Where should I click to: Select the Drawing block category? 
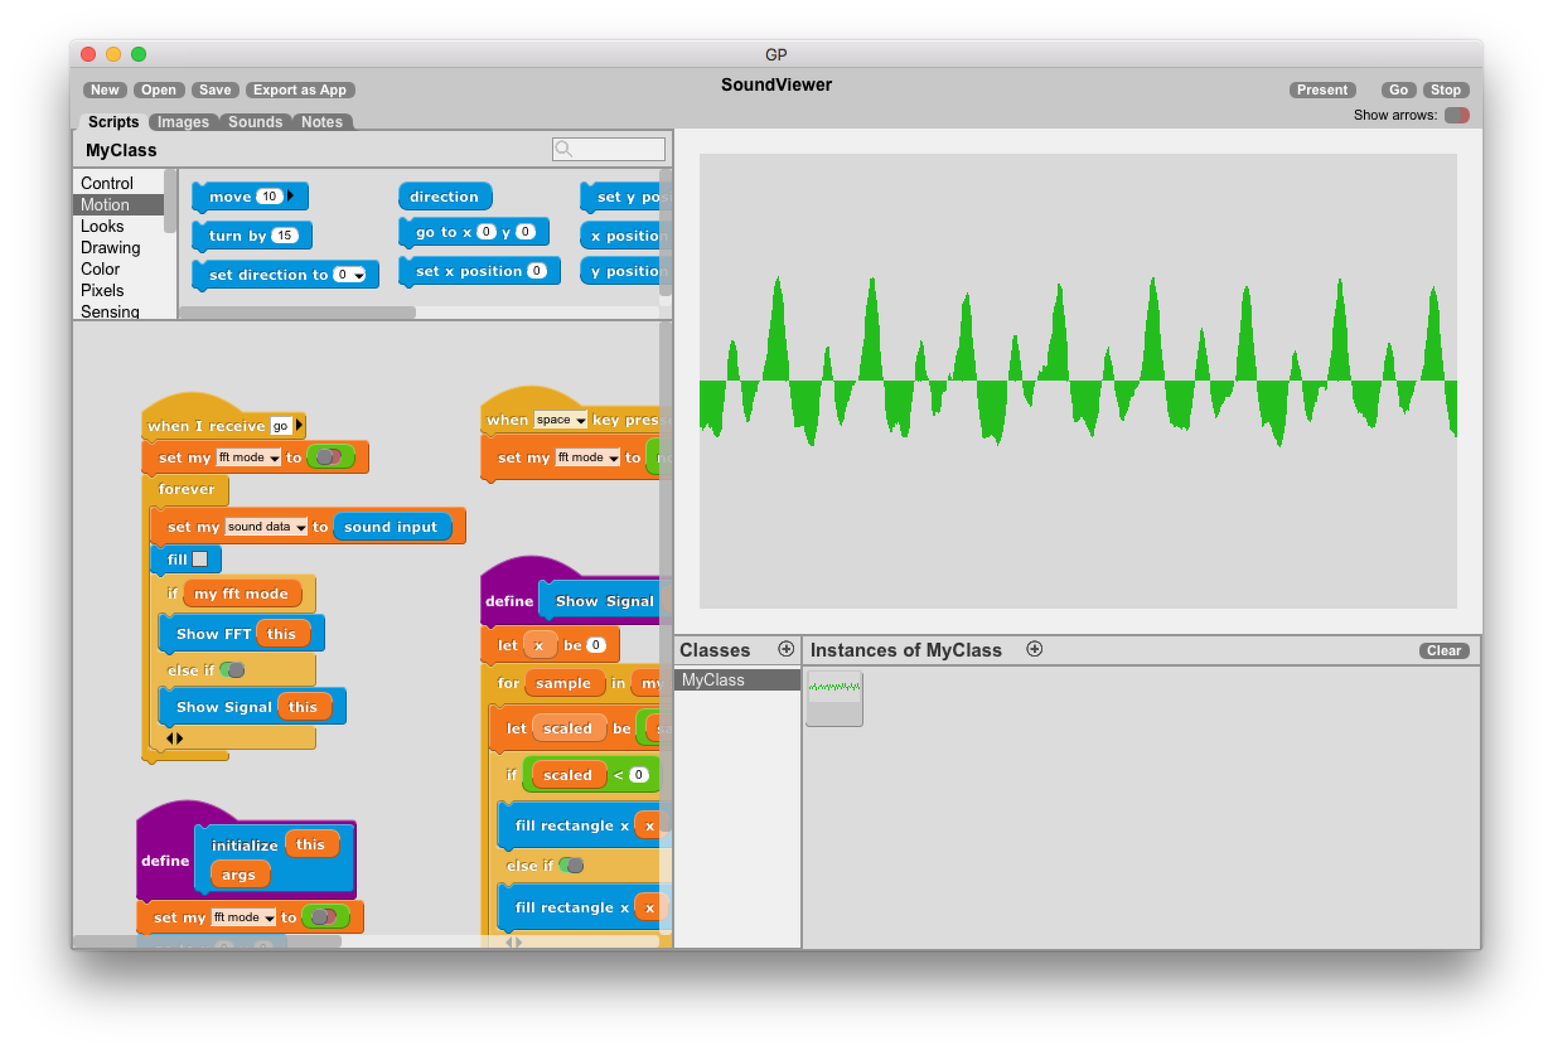click(118, 247)
